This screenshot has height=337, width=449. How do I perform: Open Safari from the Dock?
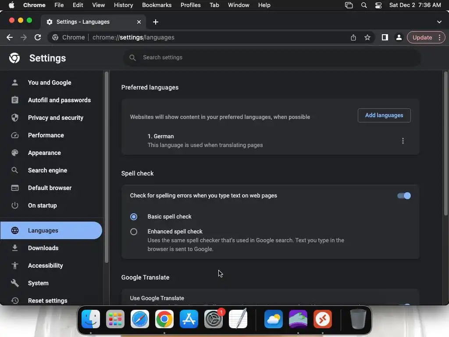[140, 319]
